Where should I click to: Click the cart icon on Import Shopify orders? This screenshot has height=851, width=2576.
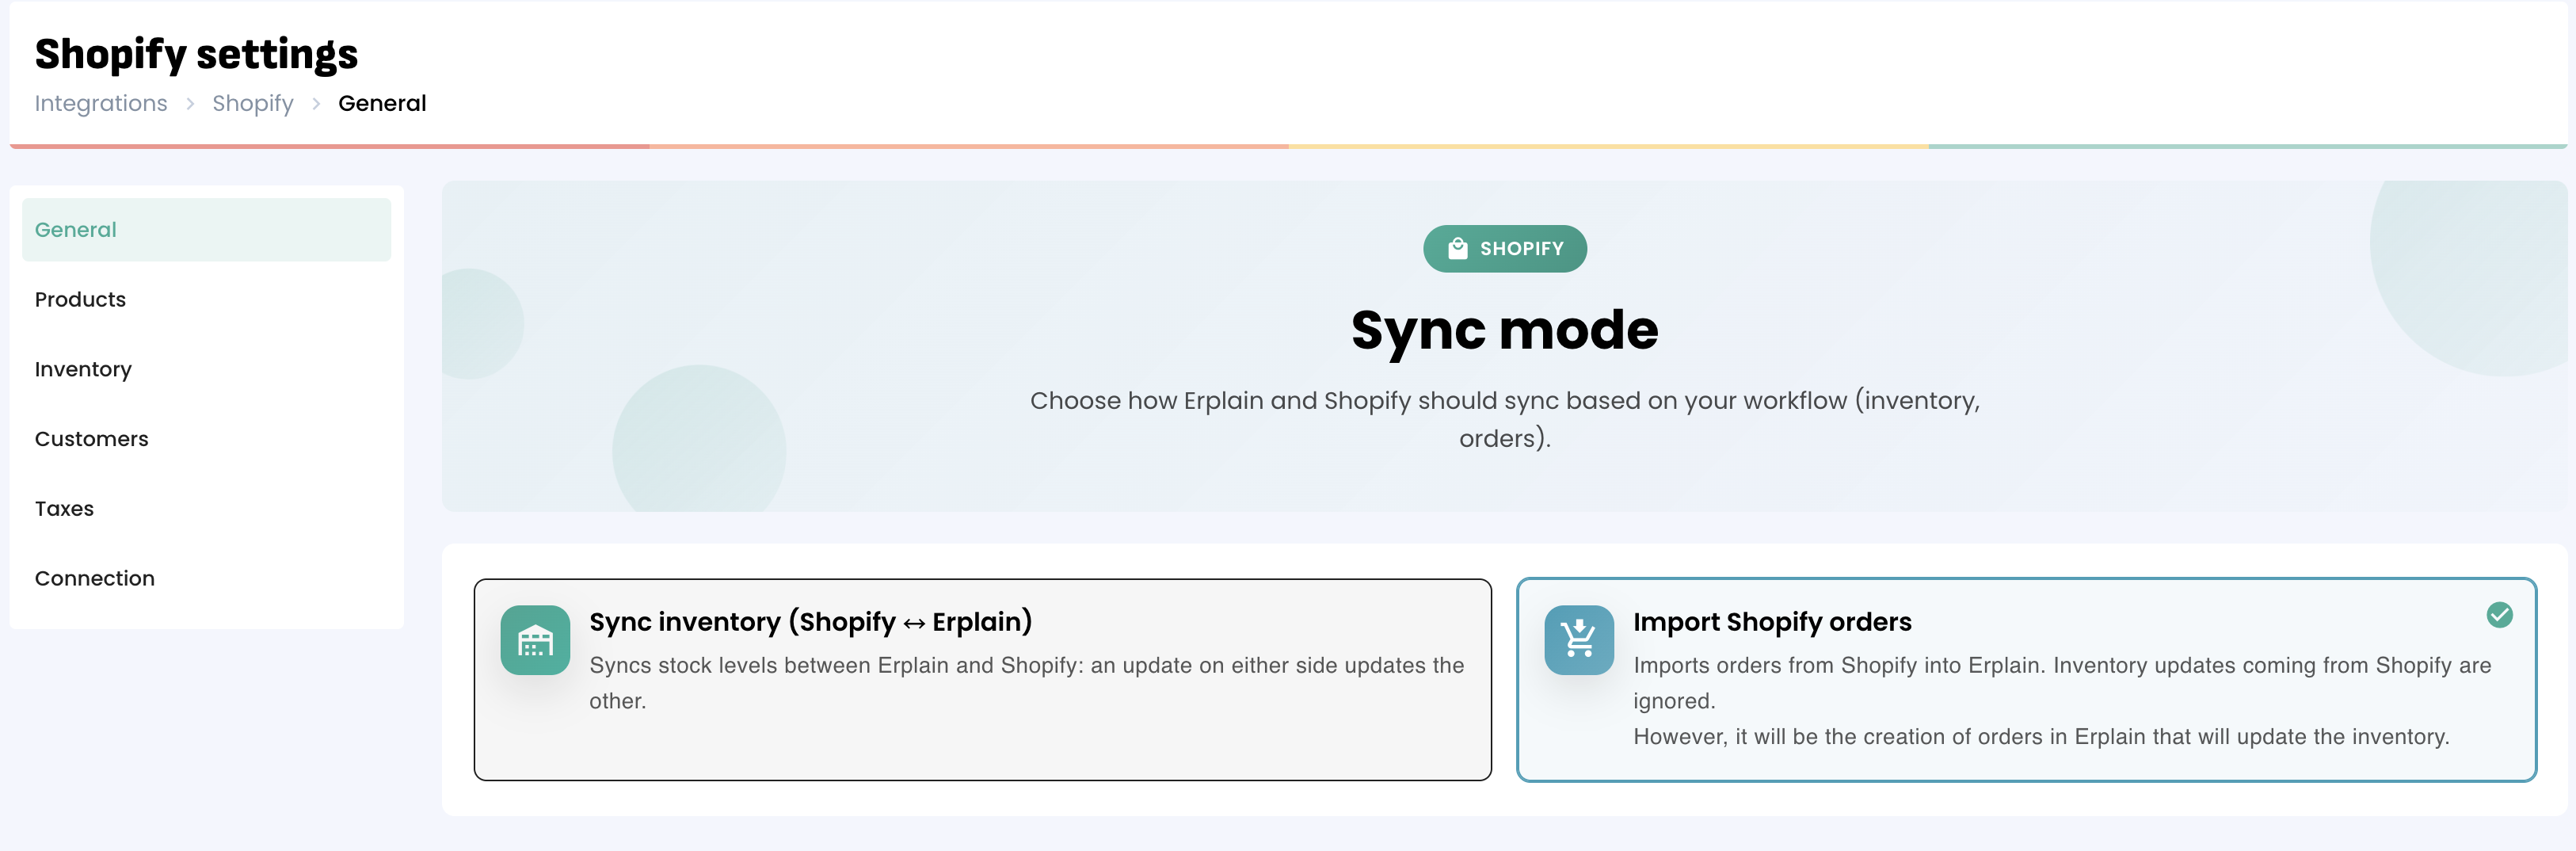point(1578,640)
